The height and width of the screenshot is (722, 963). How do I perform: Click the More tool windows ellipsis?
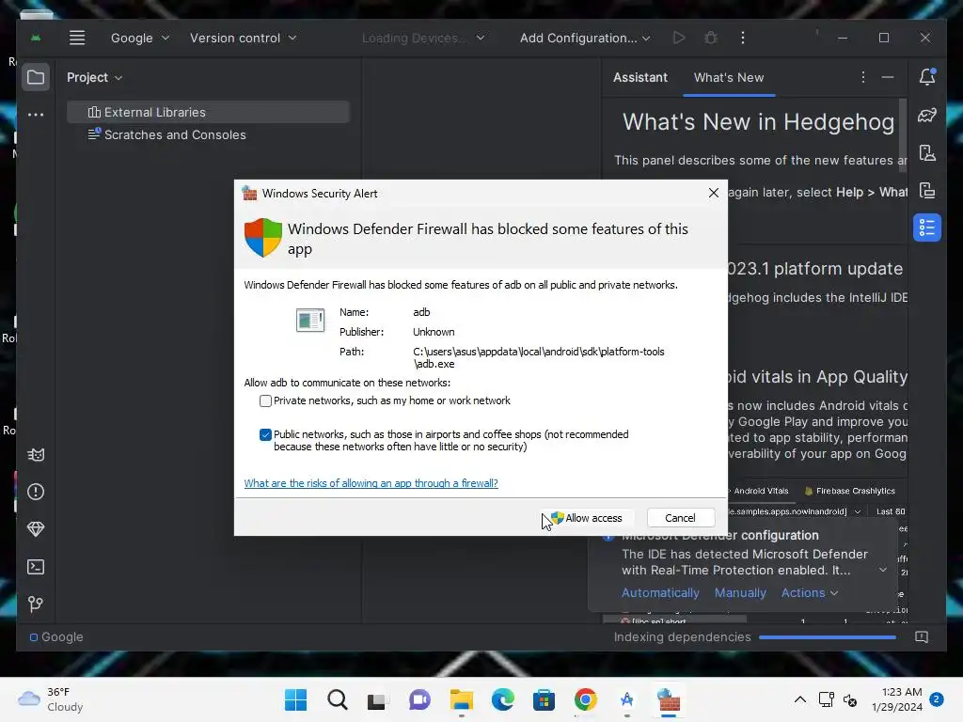[x=36, y=114]
